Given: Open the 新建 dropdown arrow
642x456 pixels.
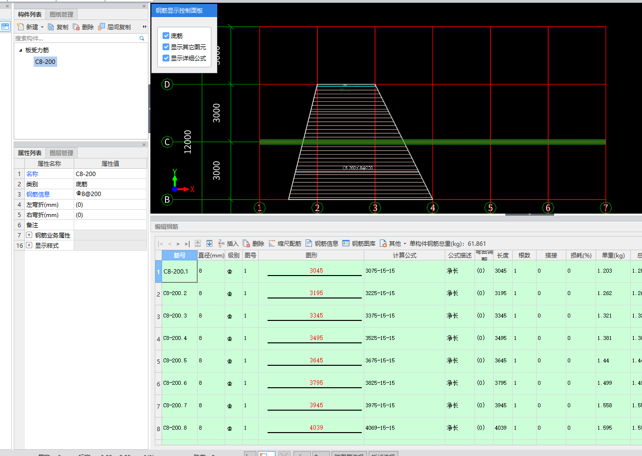Looking at the screenshot, I should (42, 27).
